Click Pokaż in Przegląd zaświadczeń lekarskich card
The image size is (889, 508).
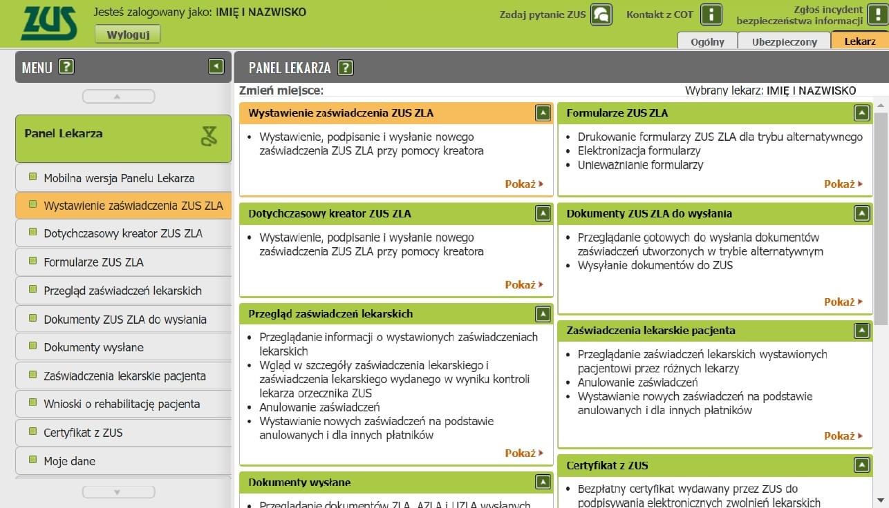[x=524, y=453]
